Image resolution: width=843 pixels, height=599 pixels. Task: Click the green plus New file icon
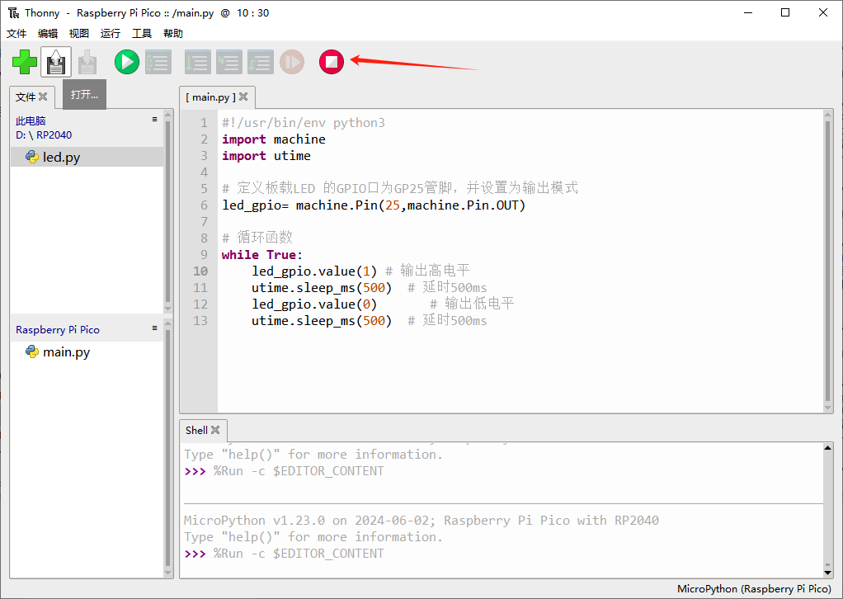(x=25, y=62)
